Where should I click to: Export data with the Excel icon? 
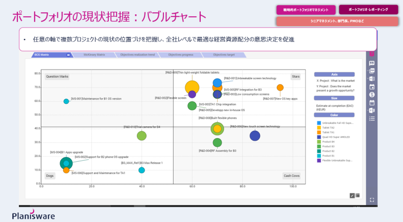[372, 79]
